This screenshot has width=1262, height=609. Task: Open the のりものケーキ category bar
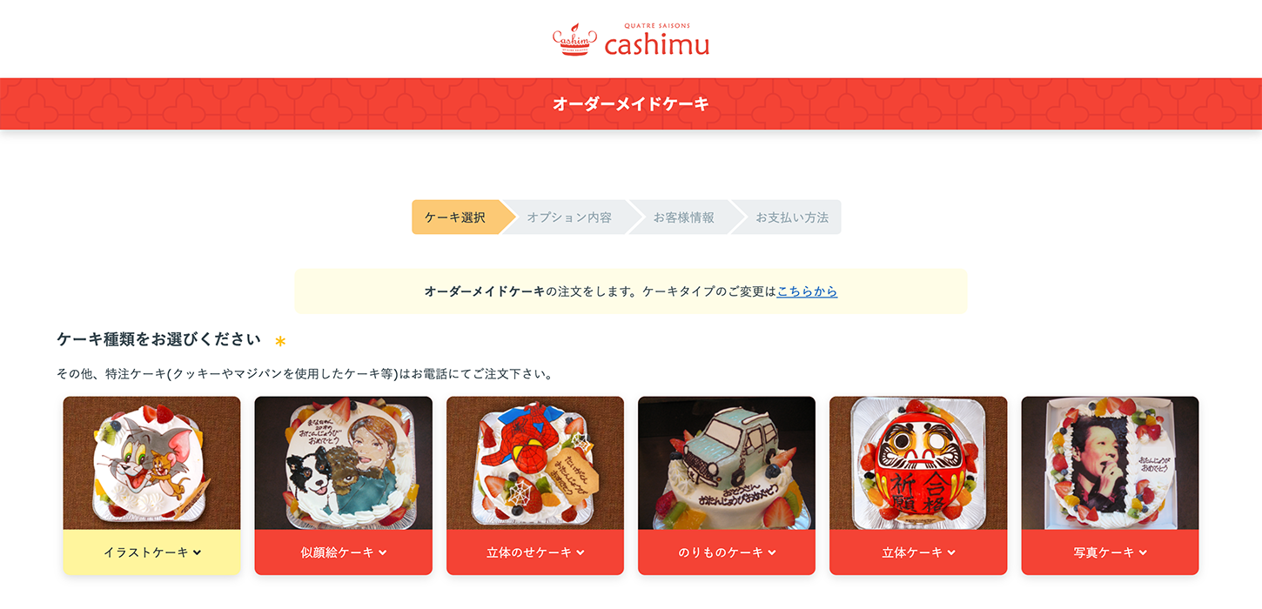727,552
